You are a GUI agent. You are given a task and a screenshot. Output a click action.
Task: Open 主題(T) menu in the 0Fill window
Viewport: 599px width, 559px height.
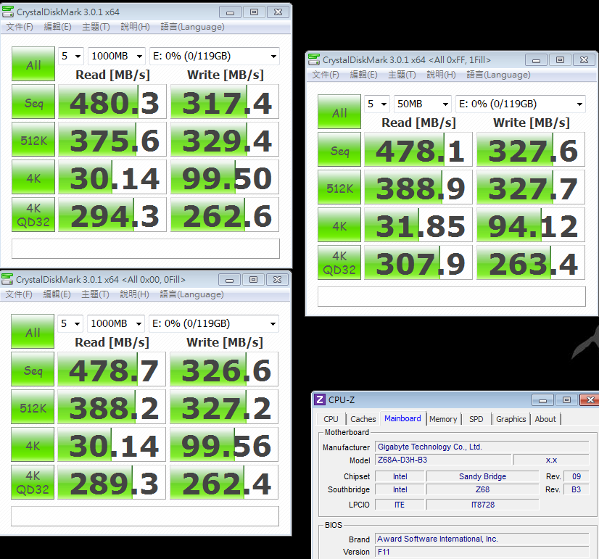tap(96, 294)
